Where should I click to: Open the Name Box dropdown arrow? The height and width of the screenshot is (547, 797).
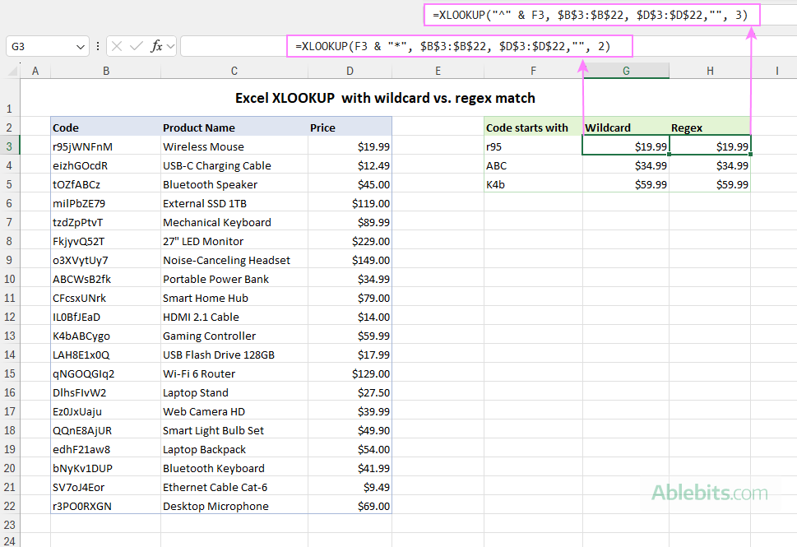coord(80,46)
